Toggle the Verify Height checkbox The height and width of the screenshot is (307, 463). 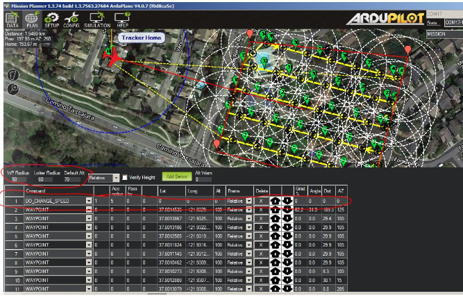pos(125,177)
